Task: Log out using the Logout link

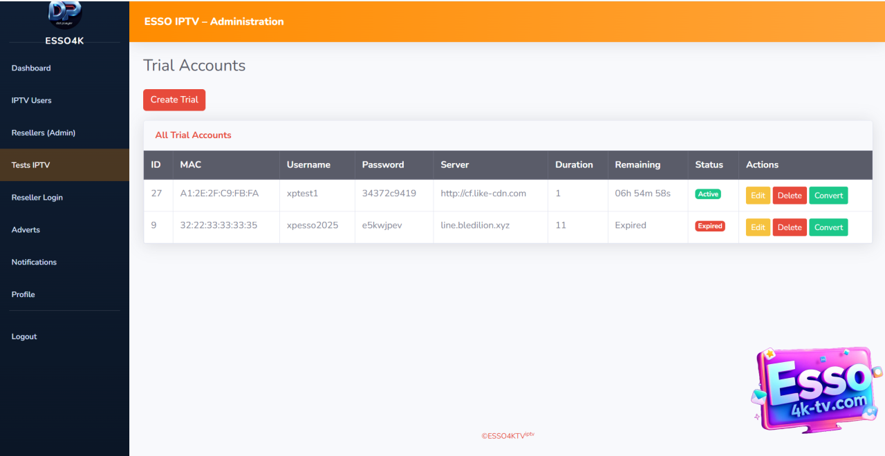Action: click(24, 336)
